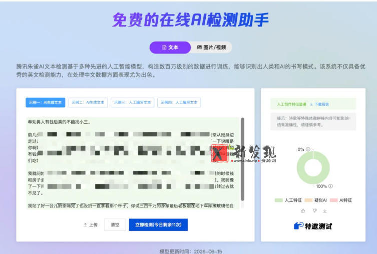Toggle the 人工特征 green legend swatch
The height and width of the screenshot is (254, 377).
pyautogui.click(x=279, y=200)
